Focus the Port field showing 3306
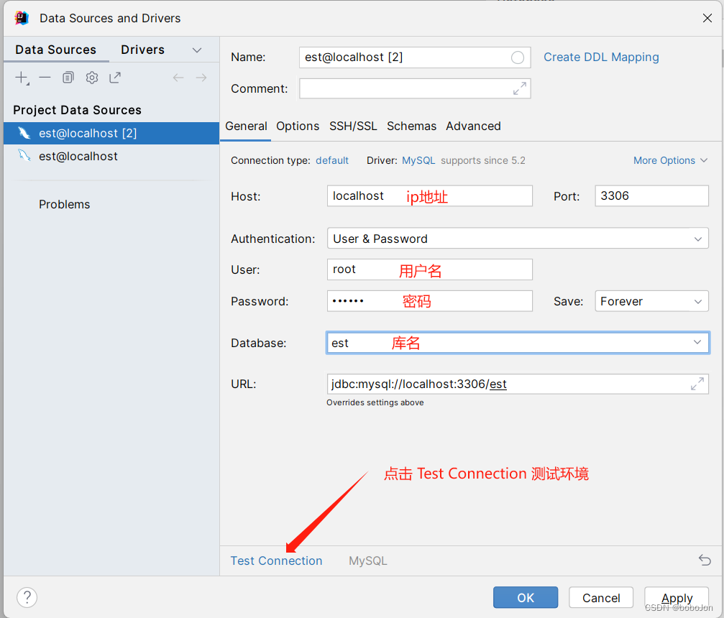This screenshot has width=724, height=618. 651,195
